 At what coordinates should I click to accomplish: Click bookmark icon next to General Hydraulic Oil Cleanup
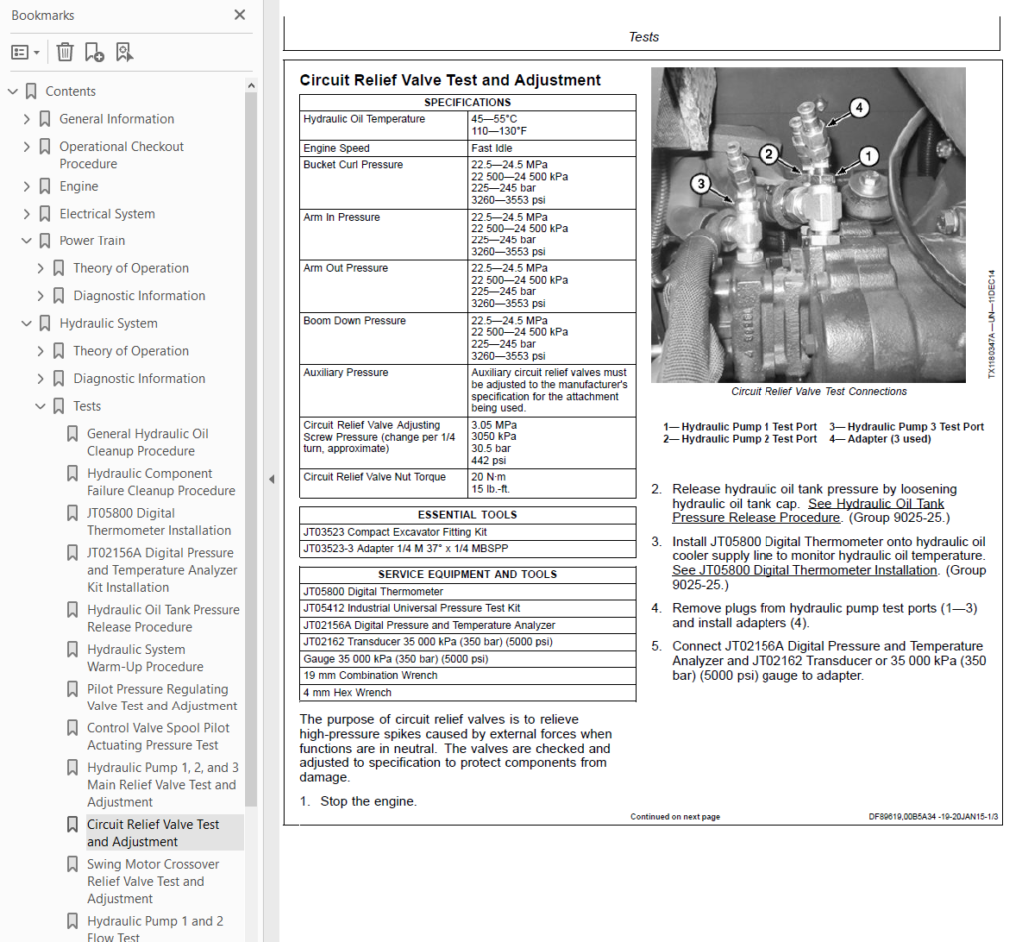(72, 434)
